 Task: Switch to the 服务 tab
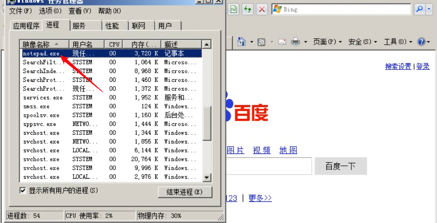tap(86, 26)
